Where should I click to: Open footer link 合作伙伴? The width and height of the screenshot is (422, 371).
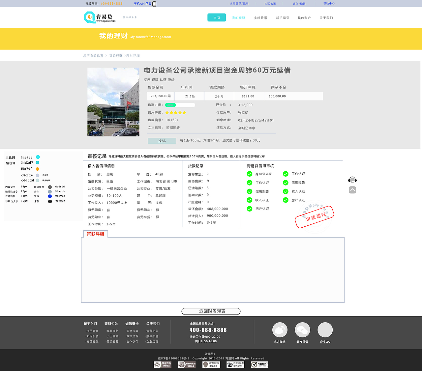pos(132,342)
